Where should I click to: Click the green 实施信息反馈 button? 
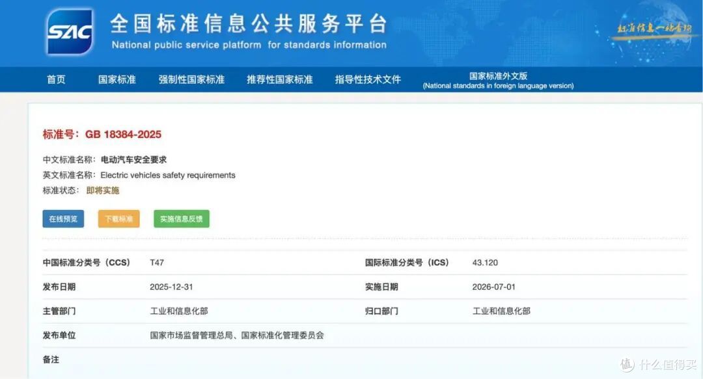(x=182, y=218)
